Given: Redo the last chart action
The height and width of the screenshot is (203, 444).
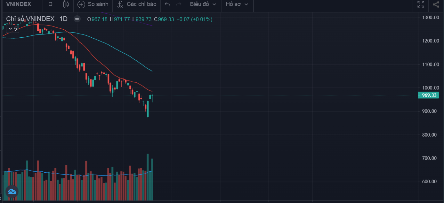Looking at the screenshot, I should click(179, 4).
